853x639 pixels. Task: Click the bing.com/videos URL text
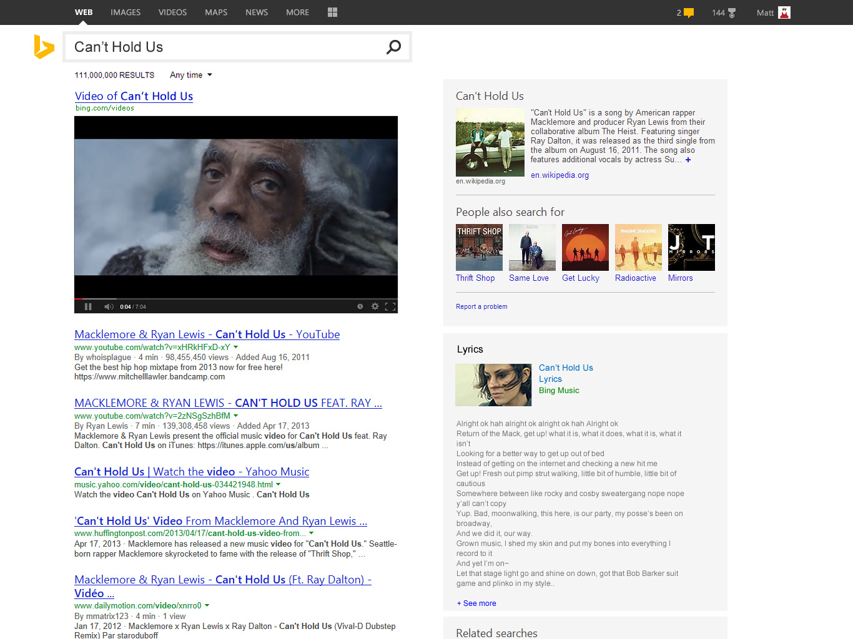click(105, 108)
